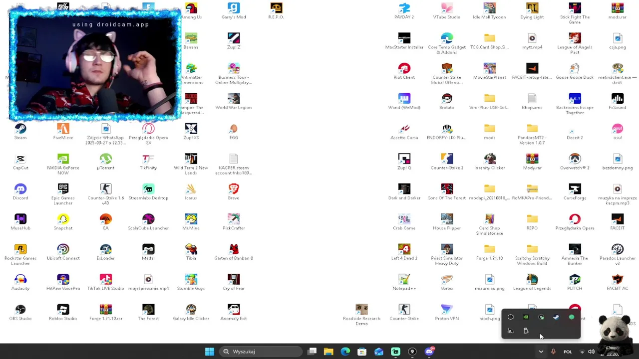The height and width of the screenshot is (359, 639).
Task: Launch the Vortex desktop shortcut
Action: point(447,282)
